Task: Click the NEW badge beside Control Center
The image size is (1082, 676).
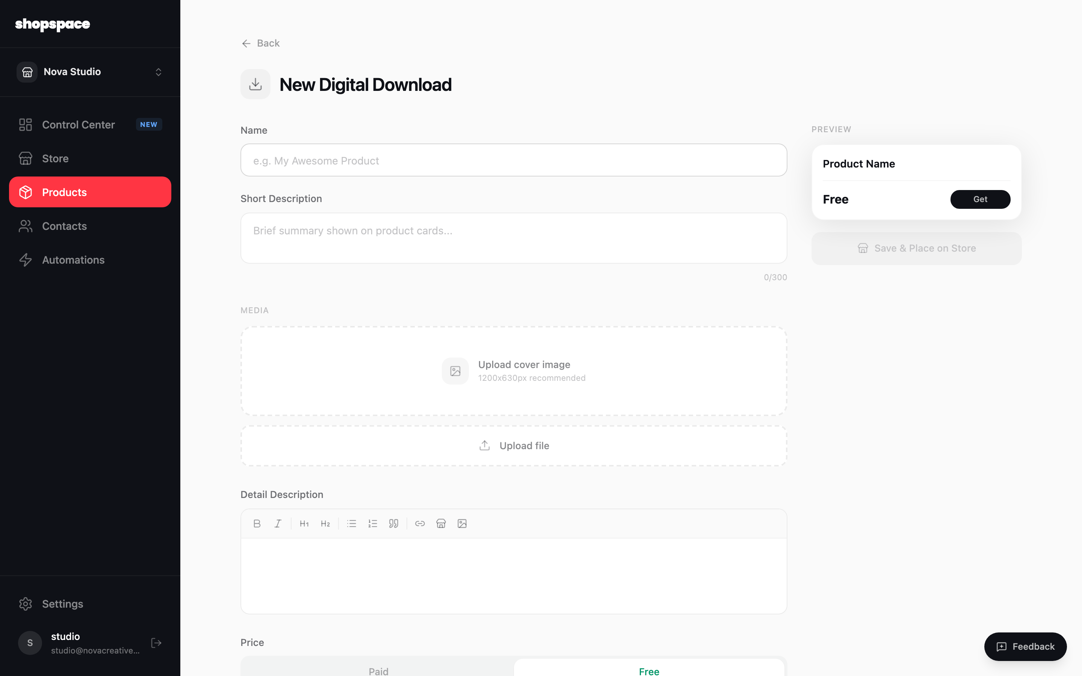Action: 148,125
